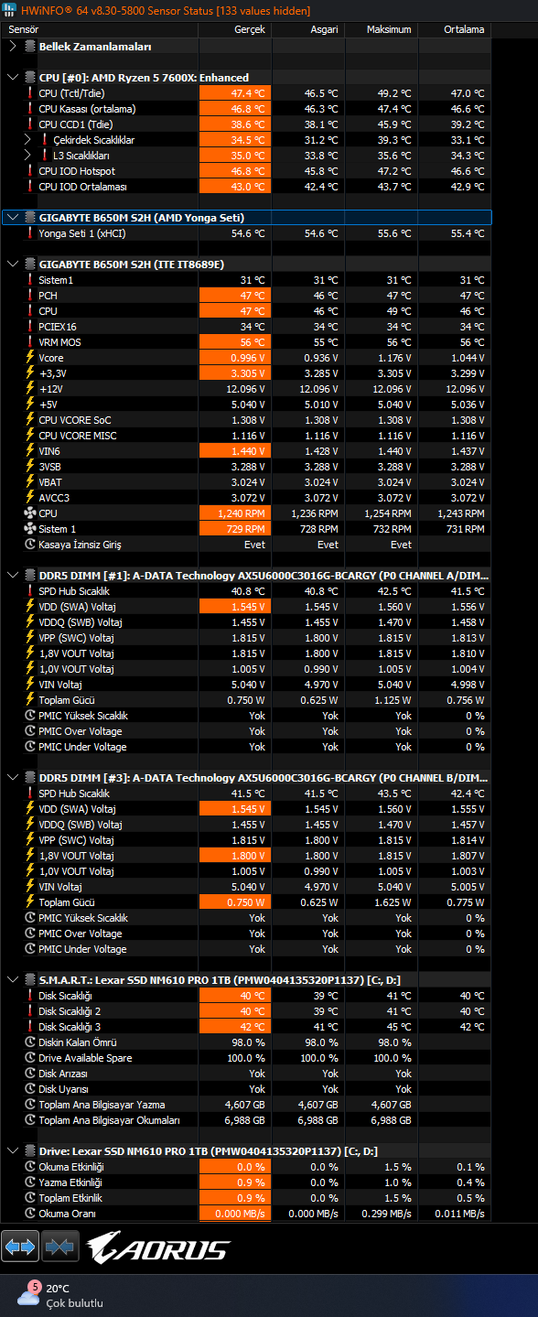538x1317 pixels.
Task: Click clock icon of Okuma Etkinliği row
Action: tap(28, 1167)
